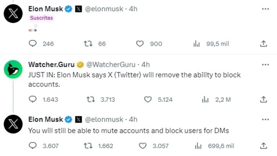Viewport: 277px width, 156px height.
Task: Open the @elonmusk handle in the last tweet
Action: pyautogui.click(x=104, y=119)
